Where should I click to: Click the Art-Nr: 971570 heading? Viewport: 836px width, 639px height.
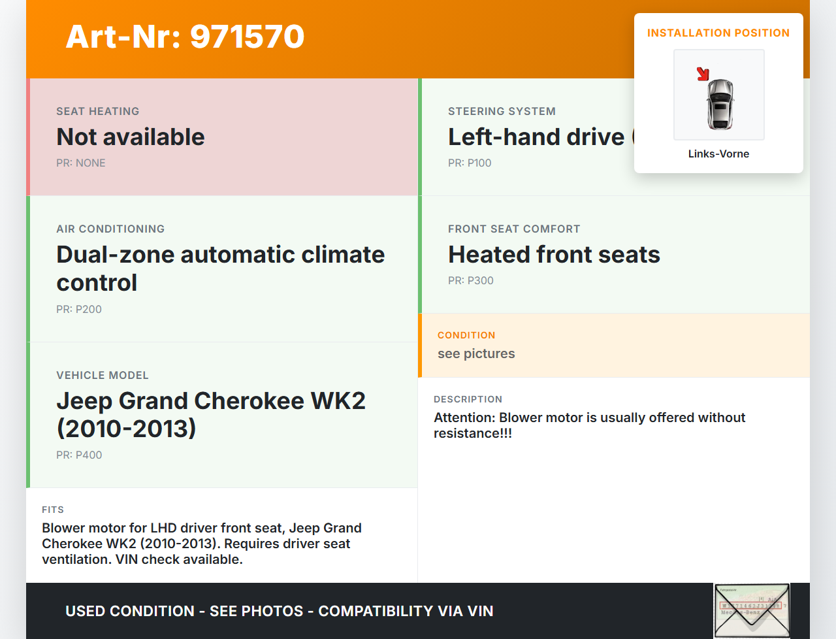click(x=185, y=37)
